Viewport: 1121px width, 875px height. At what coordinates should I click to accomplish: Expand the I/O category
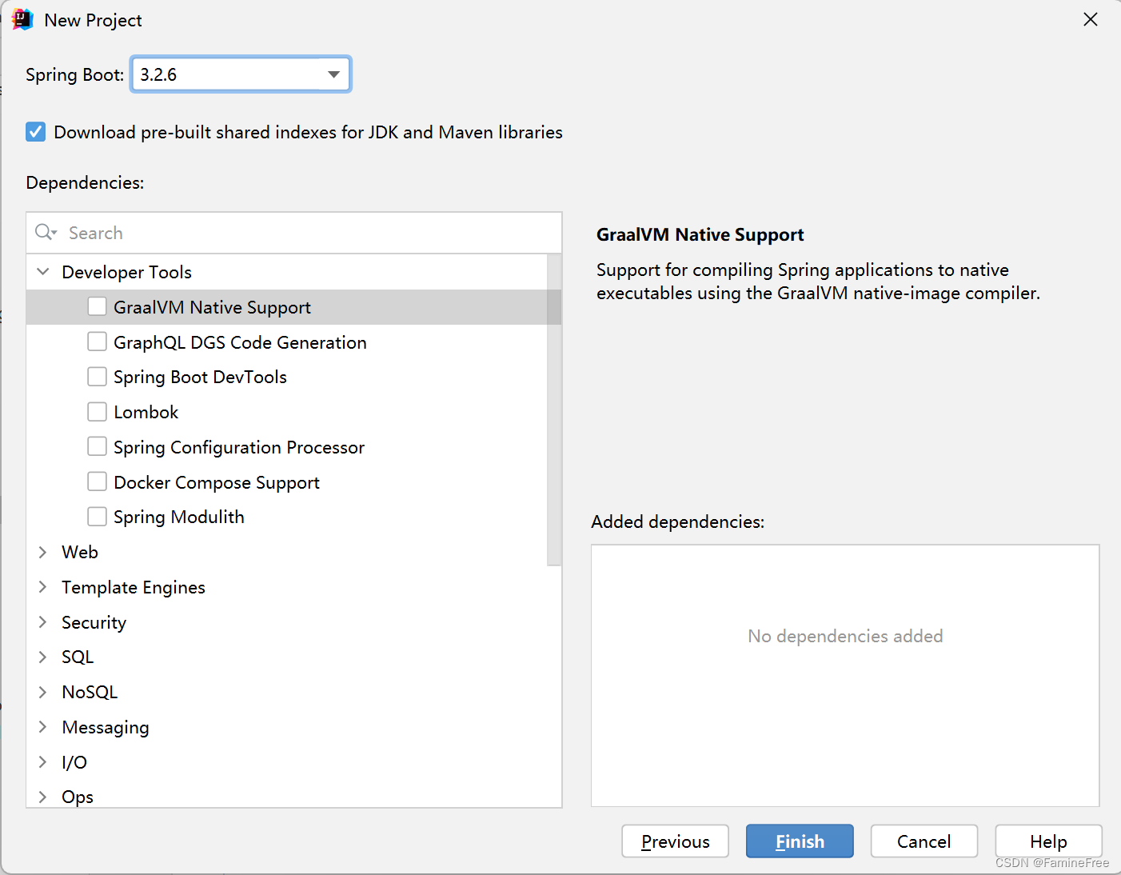(43, 762)
